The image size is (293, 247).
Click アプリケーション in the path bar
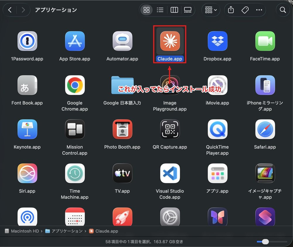tap(64, 231)
